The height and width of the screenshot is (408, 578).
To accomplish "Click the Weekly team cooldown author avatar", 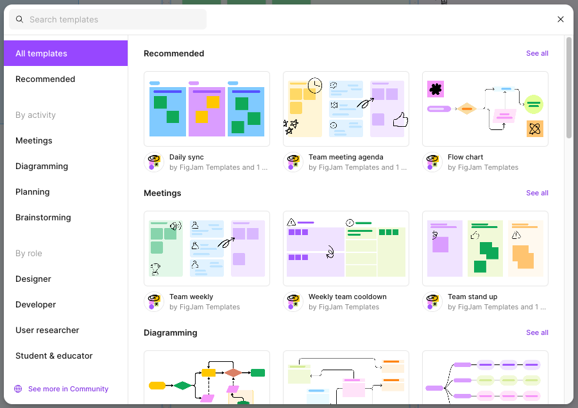I will click(x=293, y=302).
